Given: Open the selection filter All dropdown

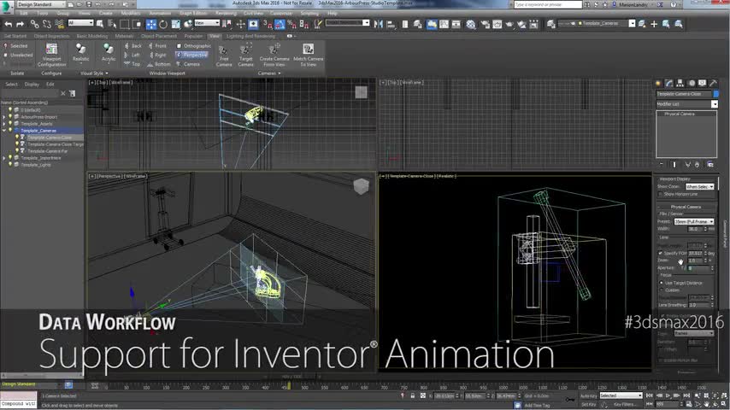Looking at the screenshot, I should 80,23.
